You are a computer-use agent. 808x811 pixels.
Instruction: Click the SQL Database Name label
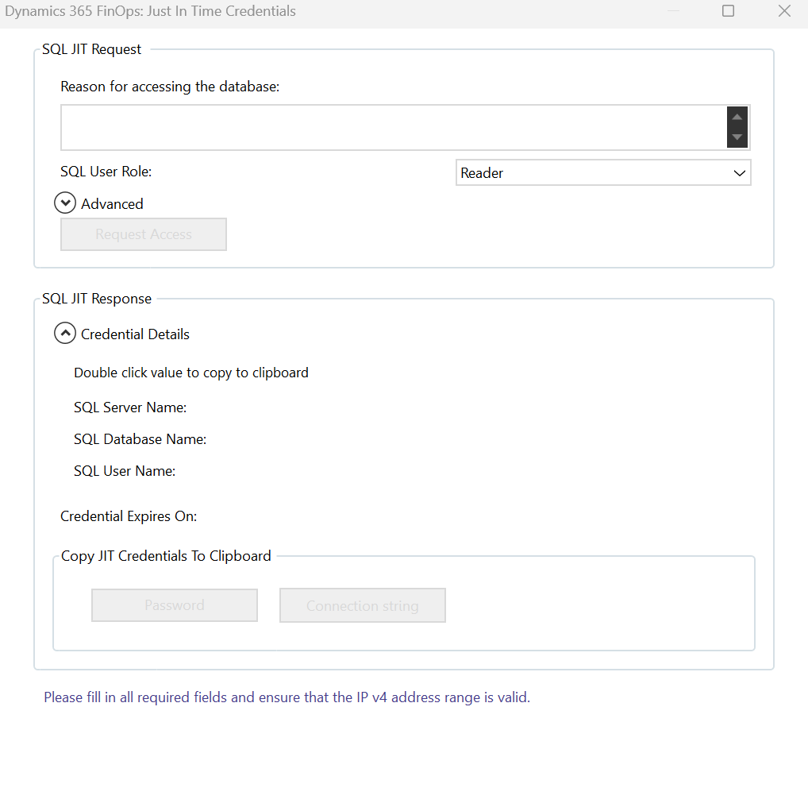[x=140, y=439]
